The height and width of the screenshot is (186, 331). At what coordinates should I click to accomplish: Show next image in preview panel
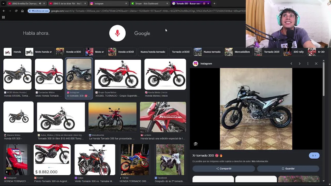pos(299,64)
